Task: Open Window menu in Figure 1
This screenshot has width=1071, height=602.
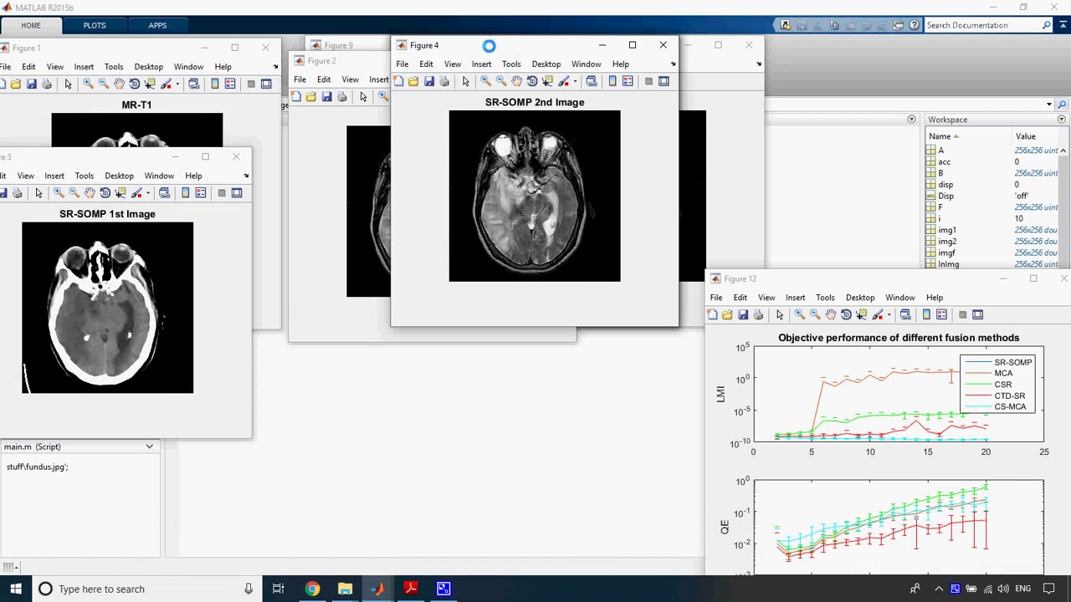Action: click(x=188, y=67)
